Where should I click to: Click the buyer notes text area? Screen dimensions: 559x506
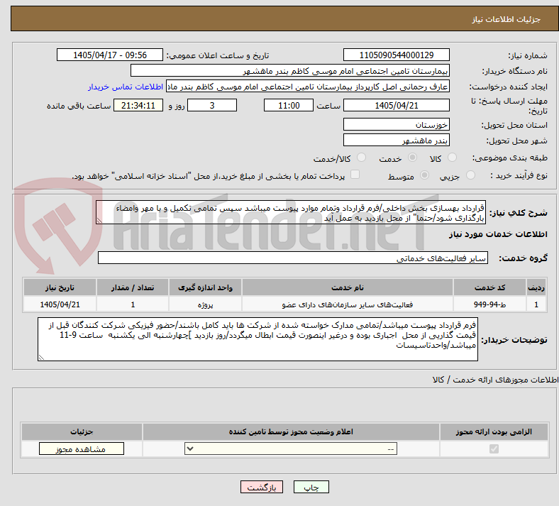(x=258, y=339)
